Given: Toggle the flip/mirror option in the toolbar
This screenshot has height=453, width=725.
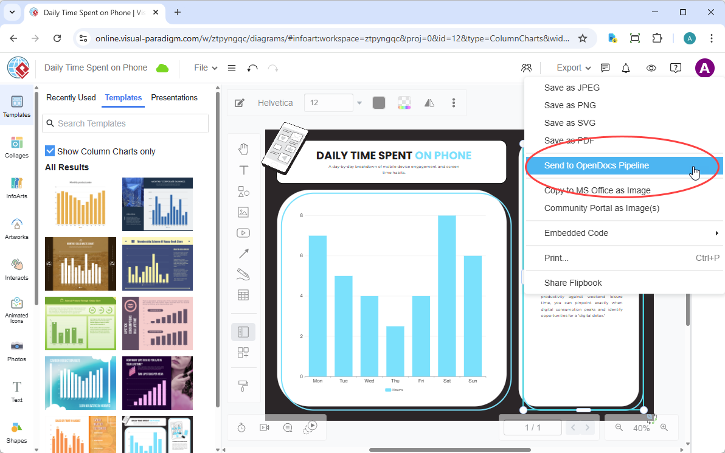Looking at the screenshot, I should coord(429,103).
